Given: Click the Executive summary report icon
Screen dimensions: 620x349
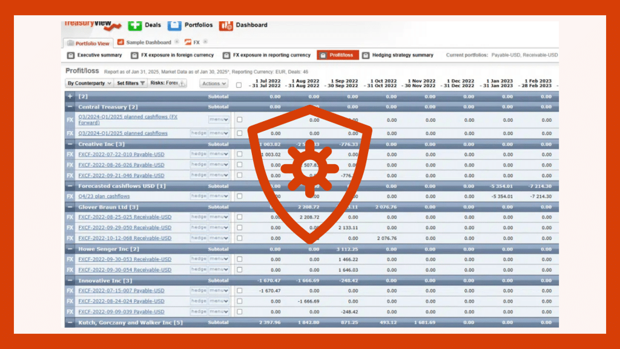Looking at the screenshot, I should tap(70, 55).
